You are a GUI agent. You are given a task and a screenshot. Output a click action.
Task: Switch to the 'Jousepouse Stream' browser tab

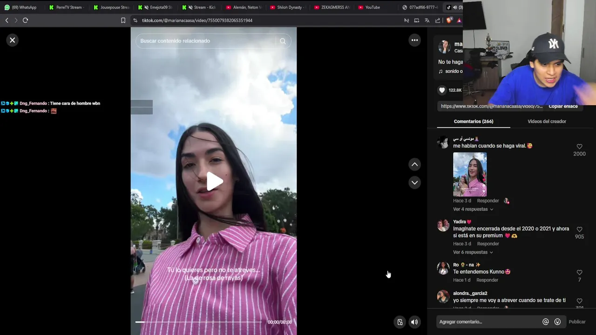click(112, 7)
